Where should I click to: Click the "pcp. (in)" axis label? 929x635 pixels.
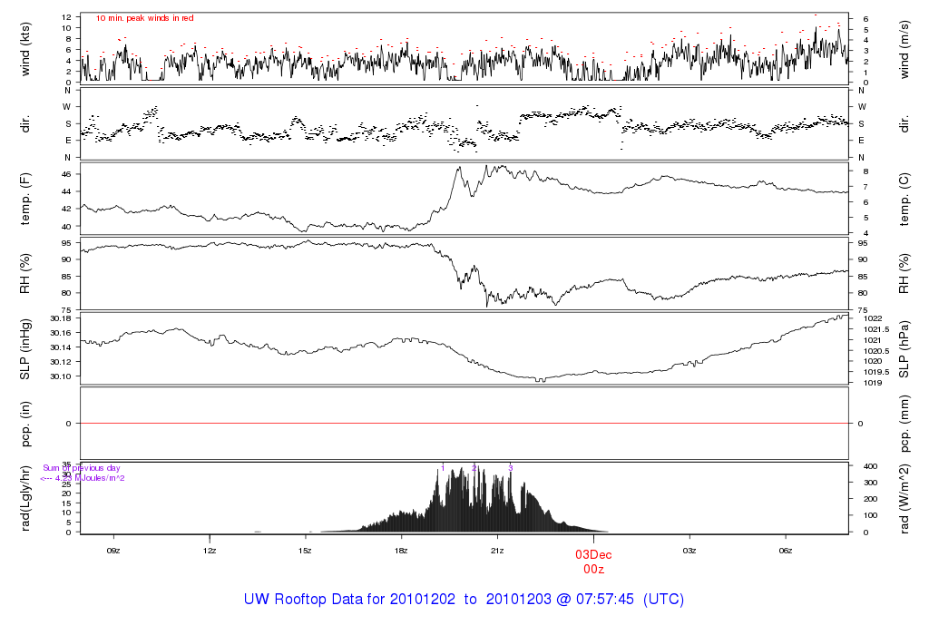24,424
